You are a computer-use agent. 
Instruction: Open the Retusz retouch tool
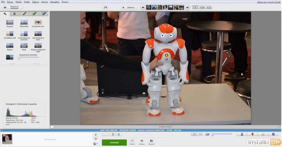[10, 46]
